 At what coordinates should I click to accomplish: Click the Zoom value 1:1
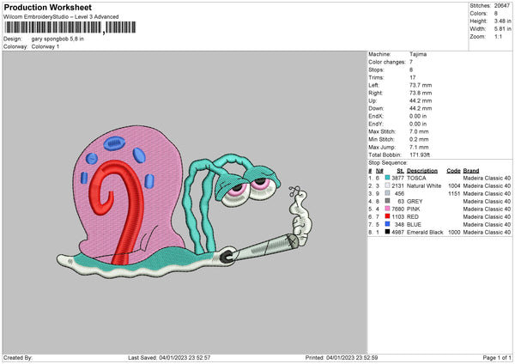(498, 36)
